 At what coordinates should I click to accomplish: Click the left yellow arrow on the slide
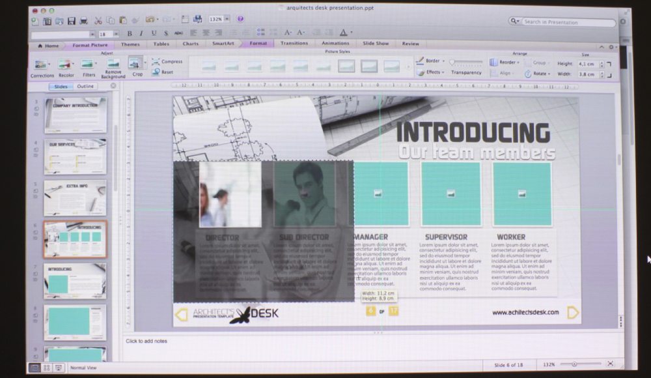(181, 315)
